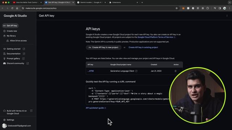
Task: Open Prompt gallery in the sidebar
Action: pyautogui.click(x=13, y=58)
